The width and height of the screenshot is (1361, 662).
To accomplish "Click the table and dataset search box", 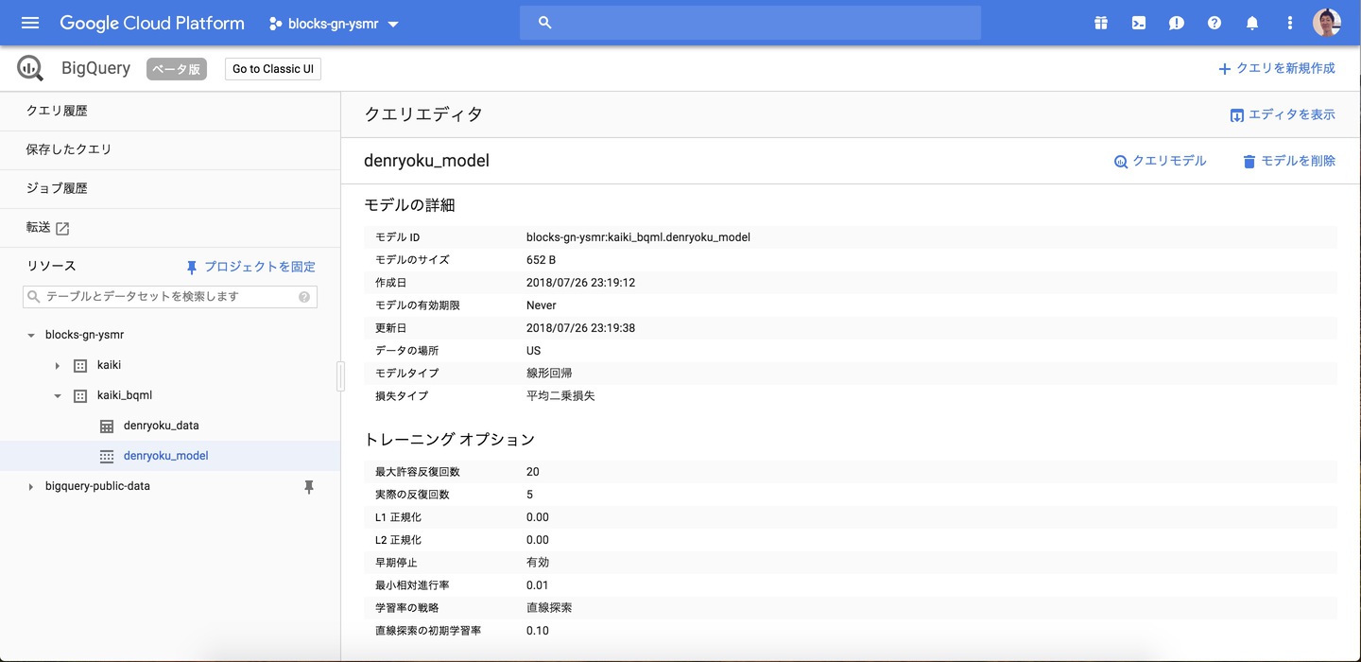I will [170, 296].
